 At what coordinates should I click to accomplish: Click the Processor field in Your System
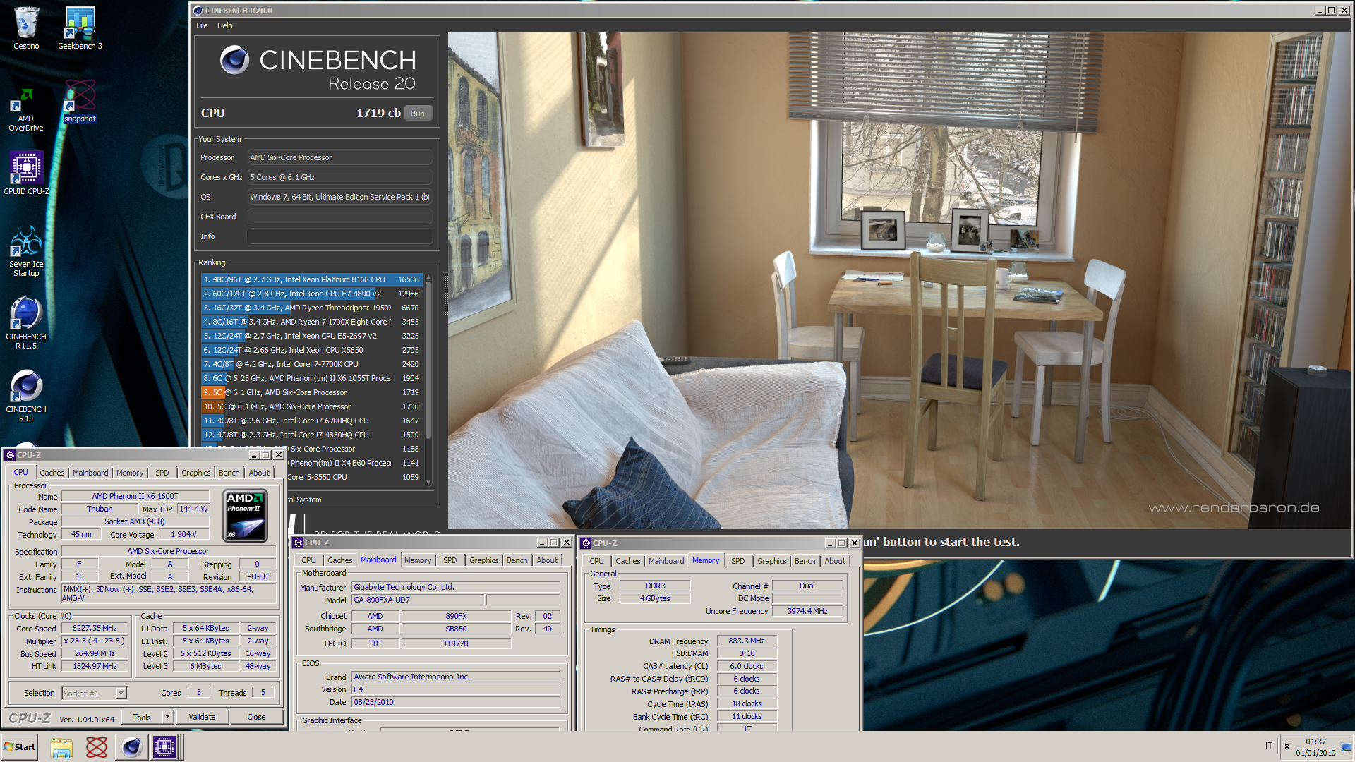pyautogui.click(x=339, y=157)
